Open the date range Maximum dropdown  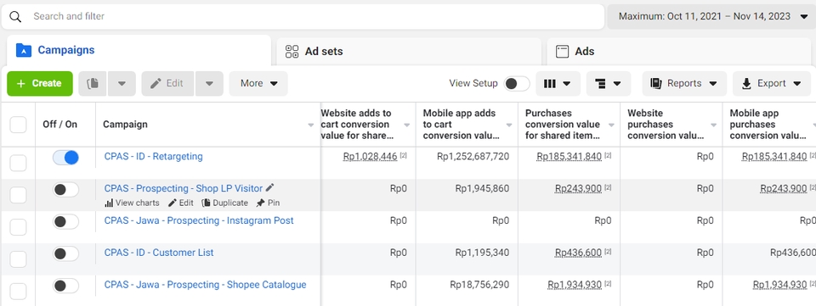(712, 17)
